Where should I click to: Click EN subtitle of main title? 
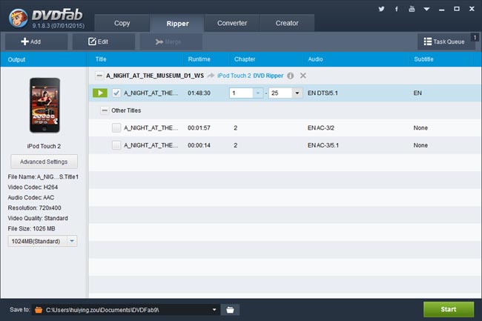tap(417, 93)
